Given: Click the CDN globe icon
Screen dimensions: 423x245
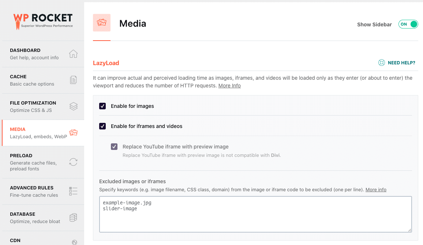Looking at the screenshot, I should coord(75,242).
